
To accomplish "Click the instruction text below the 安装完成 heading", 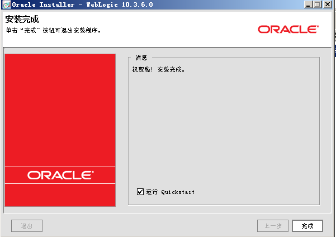I will pos(53,30).
